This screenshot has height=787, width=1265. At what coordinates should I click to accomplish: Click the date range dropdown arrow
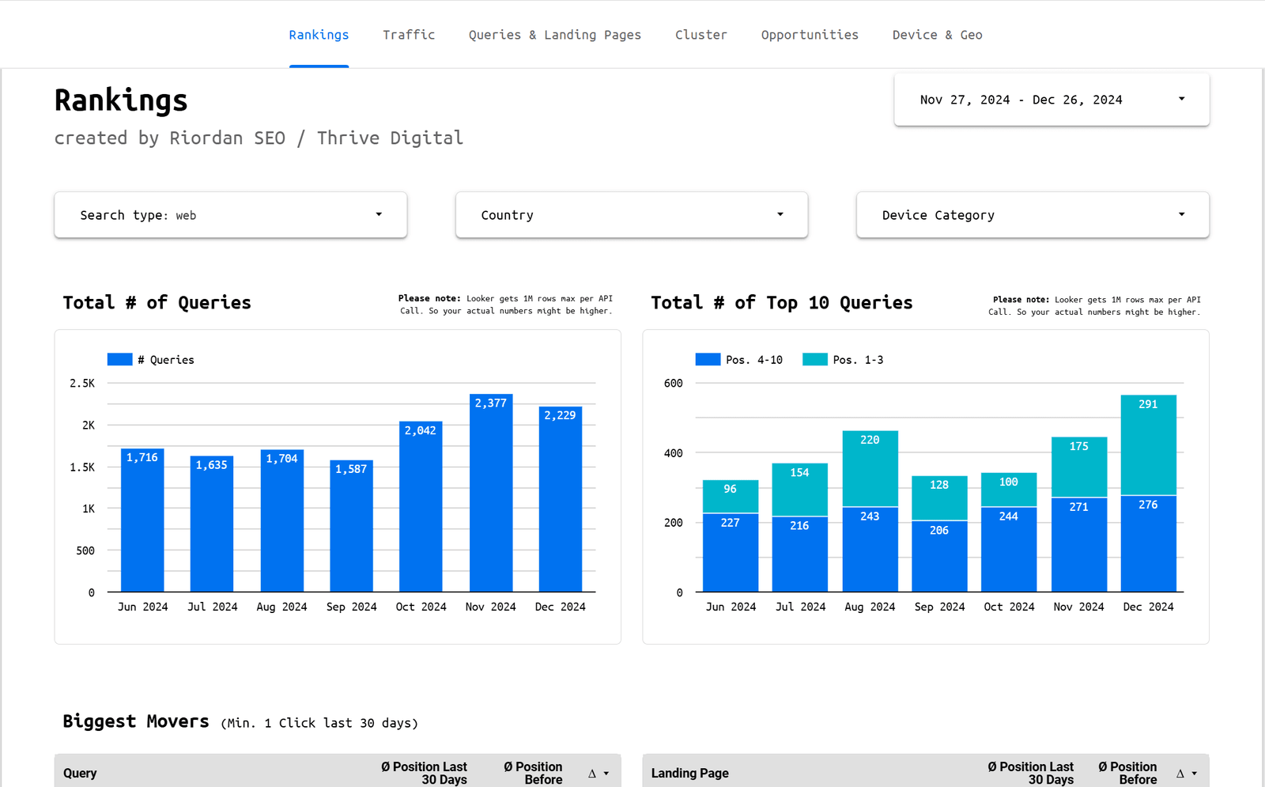pos(1182,99)
